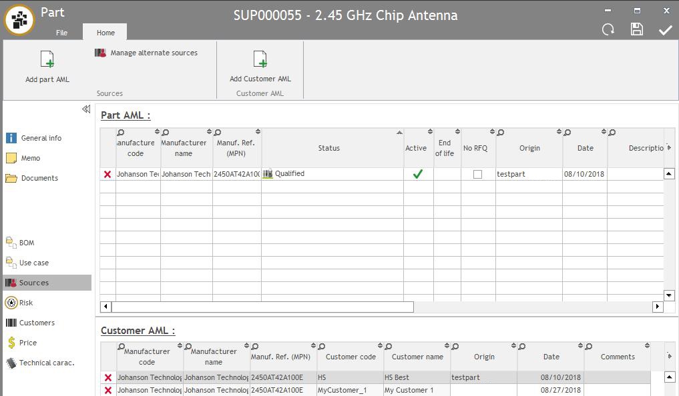Click the Add Customer AML icon
This screenshot has height=396, width=679.
(260, 60)
